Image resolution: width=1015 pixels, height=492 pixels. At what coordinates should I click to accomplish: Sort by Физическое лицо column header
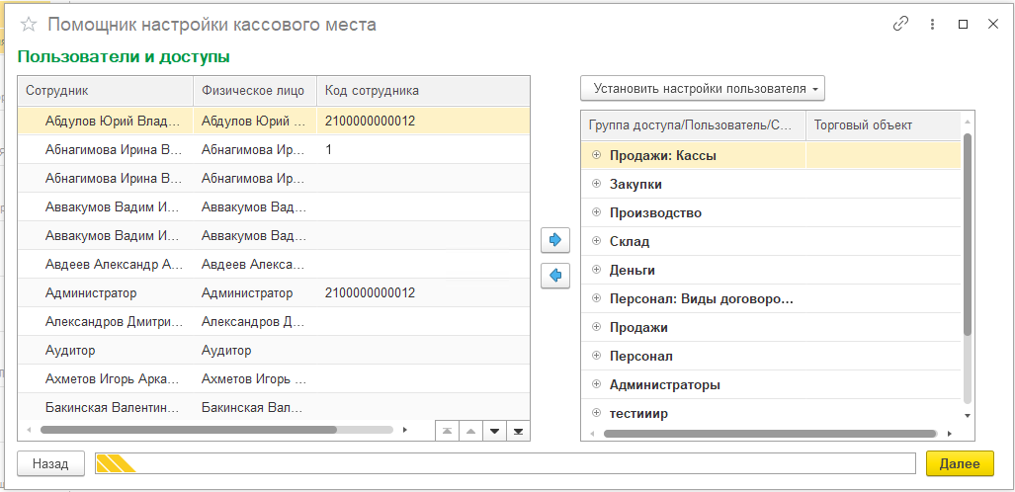pos(255,91)
